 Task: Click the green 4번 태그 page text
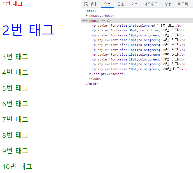(15, 72)
